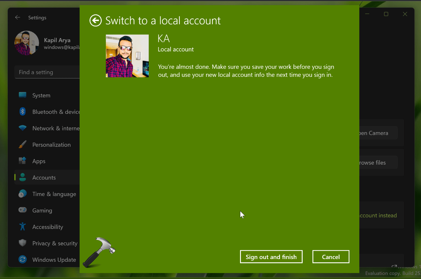Image resolution: width=421 pixels, height=279 pixels.
Task: Click the green back arrow in the dialog
Action: (95, 21)
